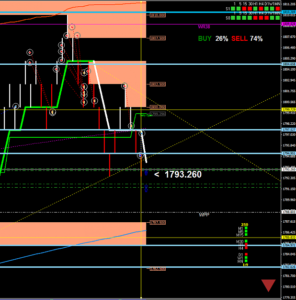The width and height of the screenshot is (296, 300).
Task: Click the blue up arrow beside the 1793.260 text
Action: 146,172
